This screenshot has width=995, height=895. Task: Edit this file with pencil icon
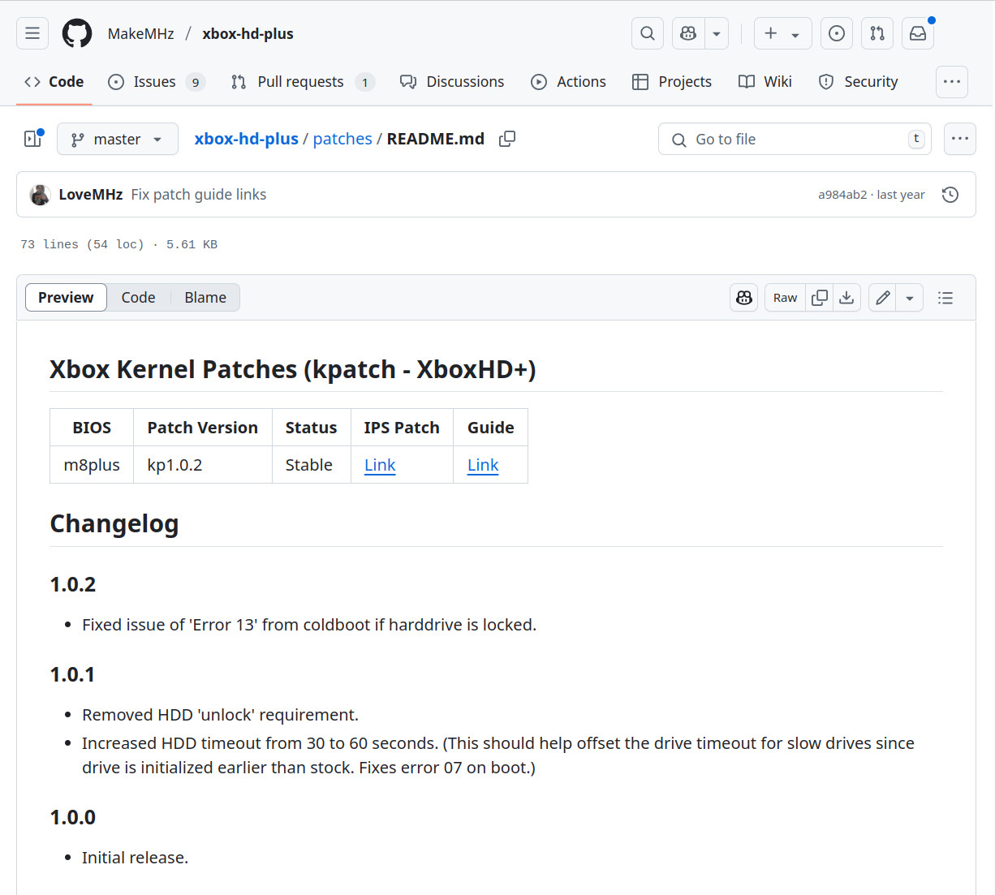click(x=883, y=298)
